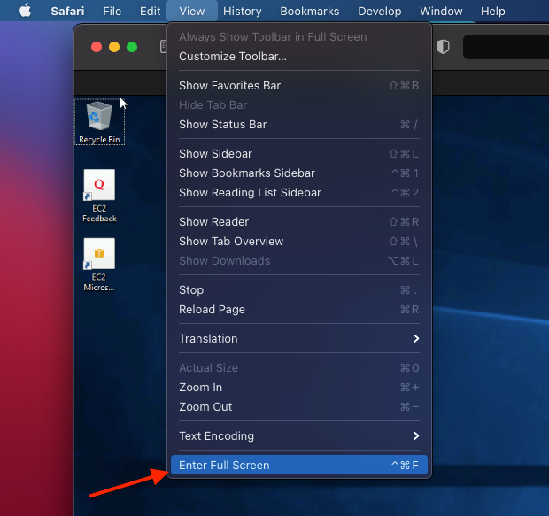Choose Zoom In
Viewport: 549px width, 516px height.
coord(299,388)
